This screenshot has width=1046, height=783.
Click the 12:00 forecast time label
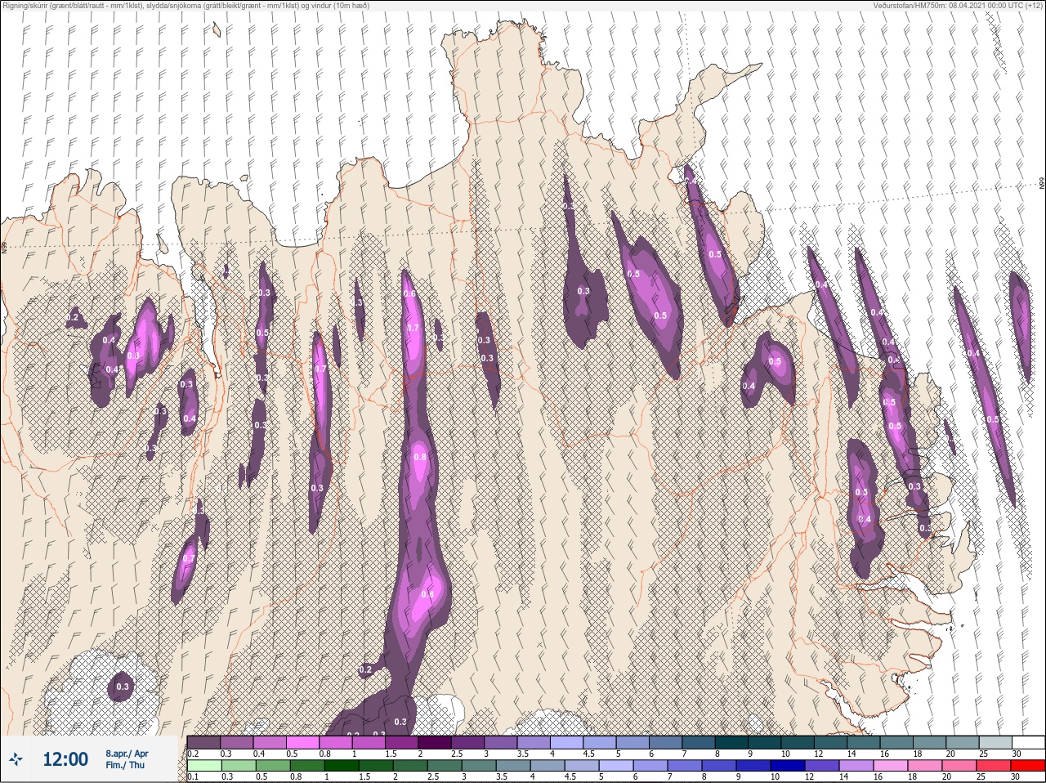pos(65,759)
